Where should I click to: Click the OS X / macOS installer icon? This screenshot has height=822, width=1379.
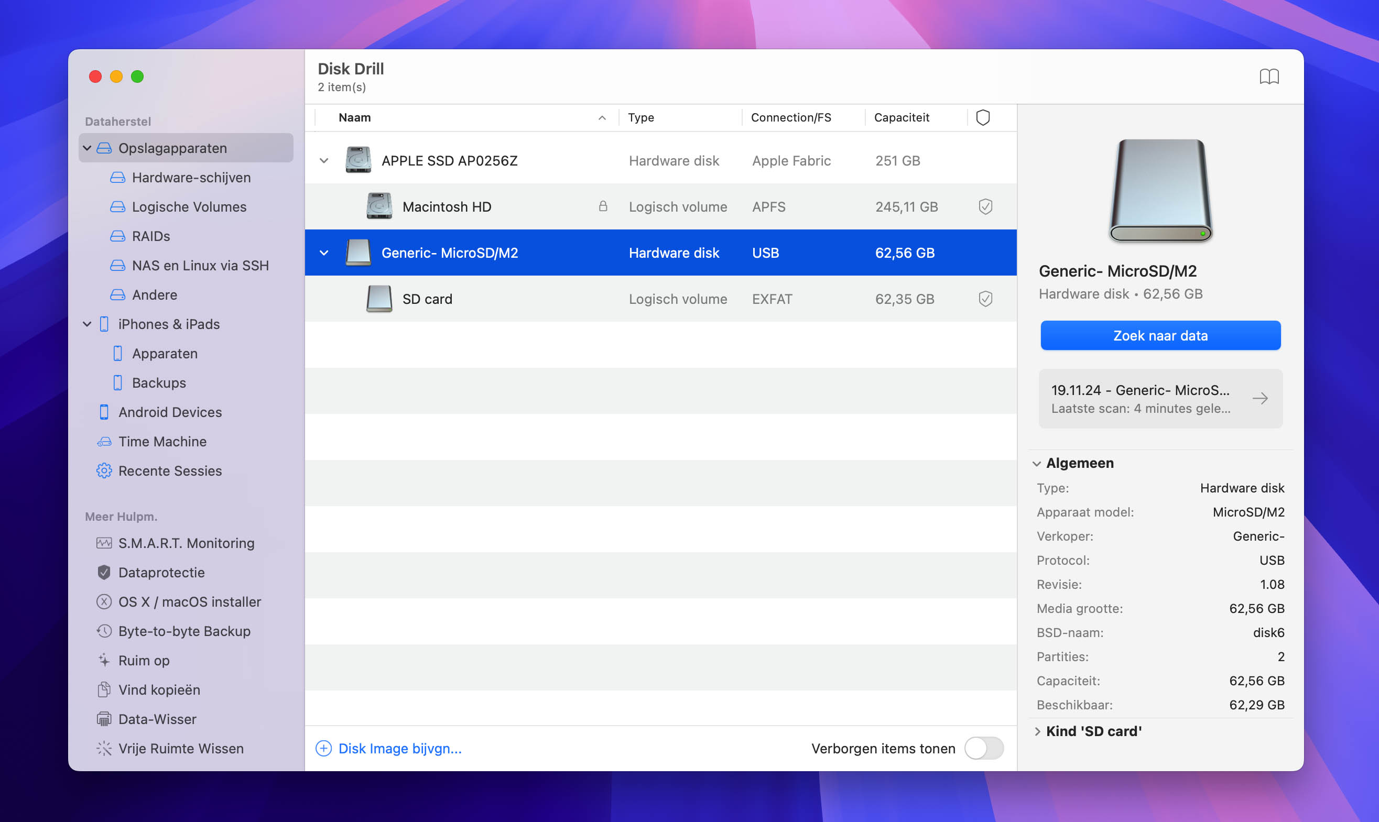(x=104, y=601)
